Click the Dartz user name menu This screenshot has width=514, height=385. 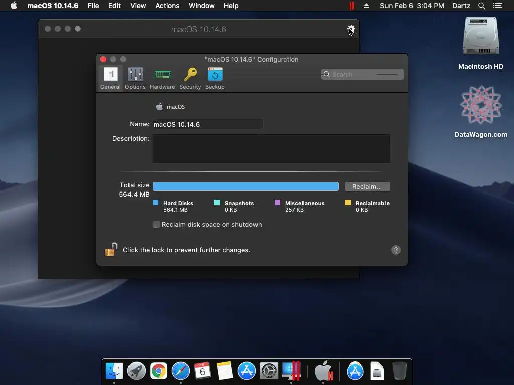[461, 6]
